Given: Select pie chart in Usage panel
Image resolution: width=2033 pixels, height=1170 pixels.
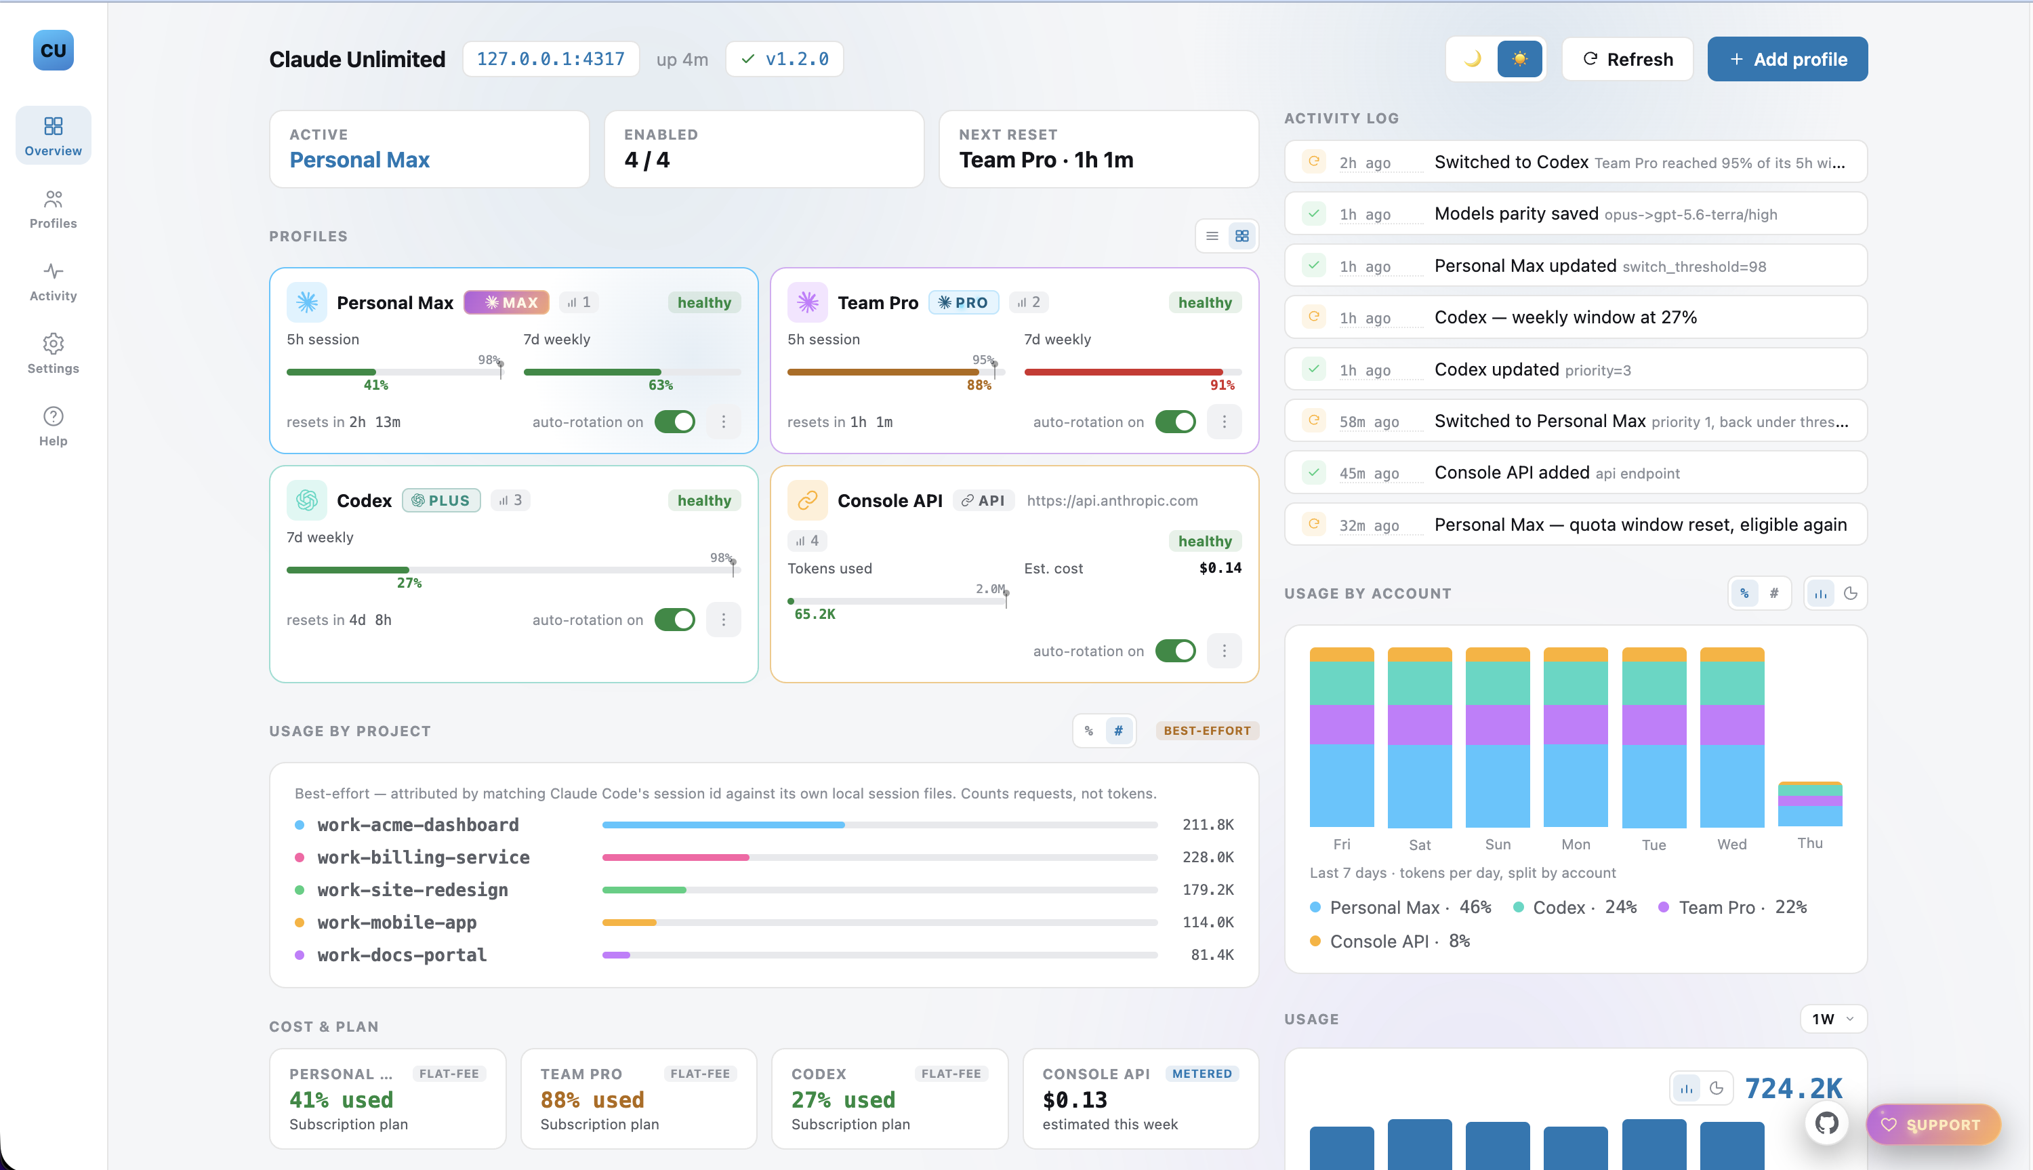Looking at the screenshot, I should 1716,1088.
